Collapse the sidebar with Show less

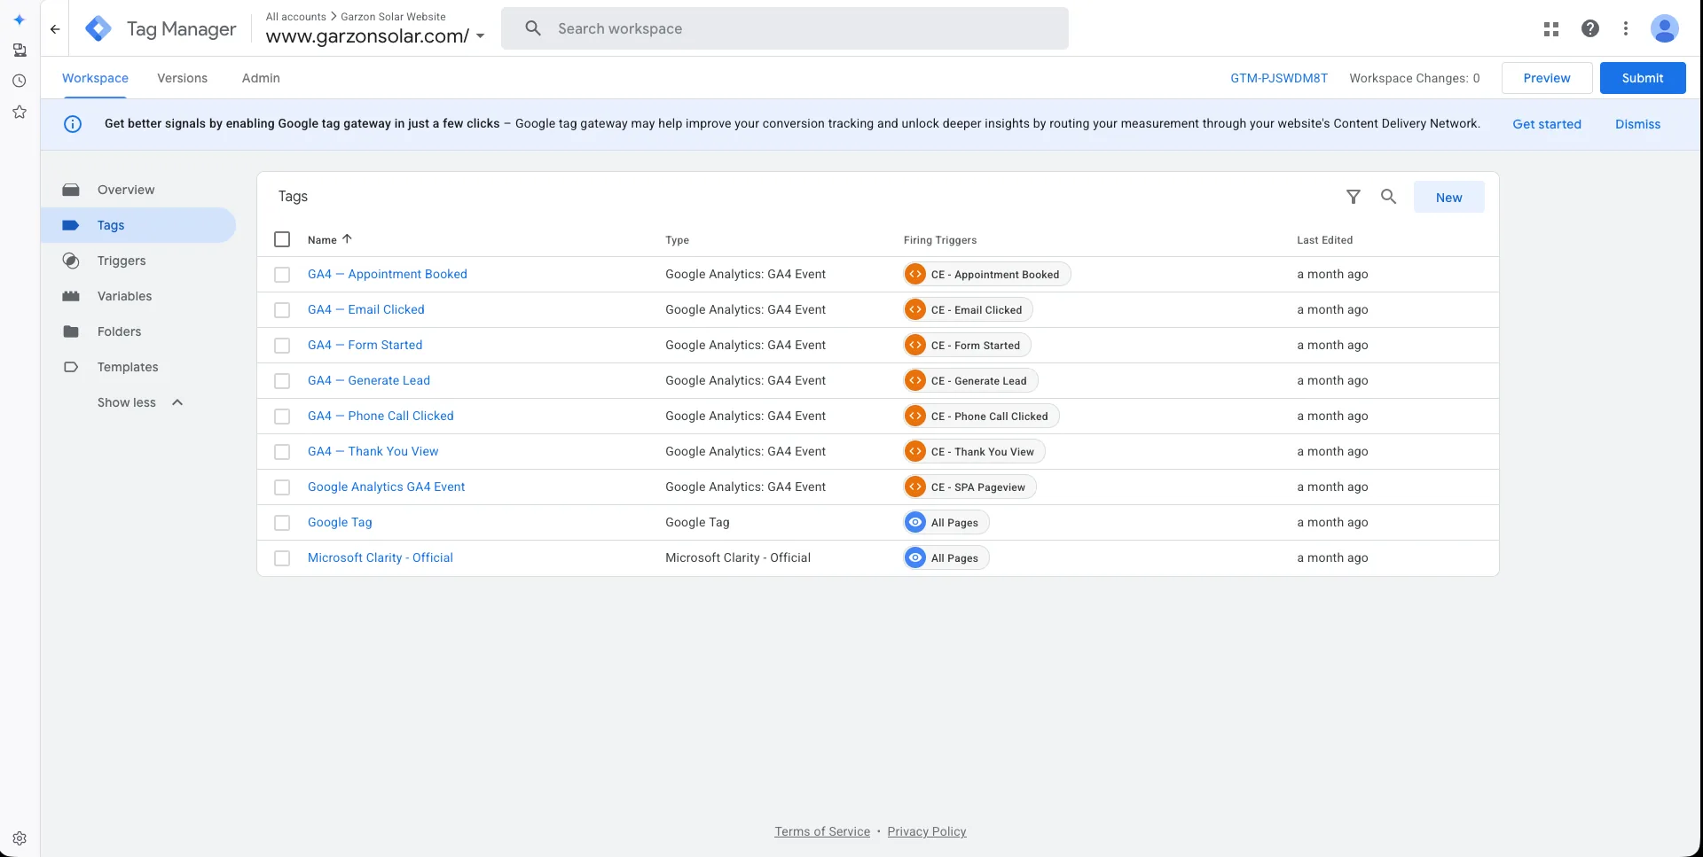140,402
